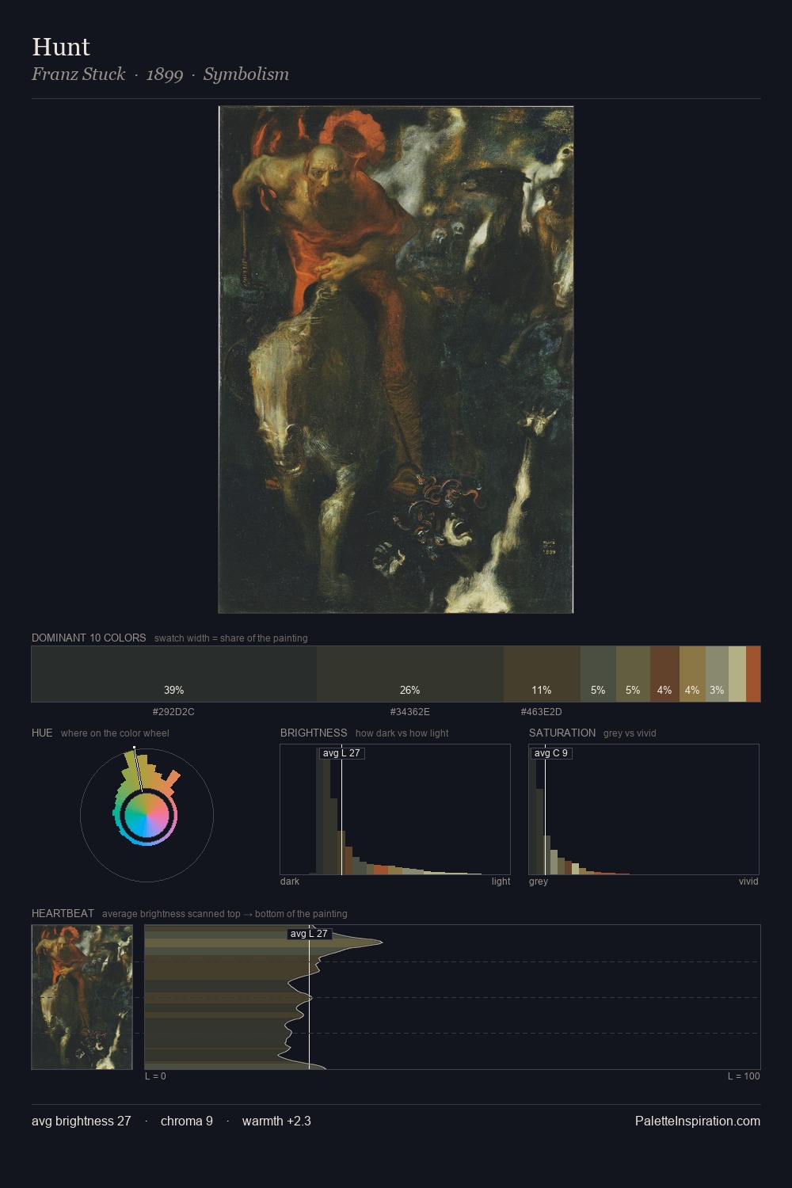Click the second 5% olive swatch

tap(633, 674)
